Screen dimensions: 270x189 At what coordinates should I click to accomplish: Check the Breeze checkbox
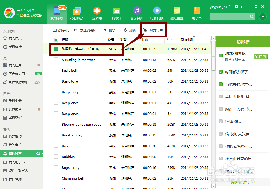point(56,146)
